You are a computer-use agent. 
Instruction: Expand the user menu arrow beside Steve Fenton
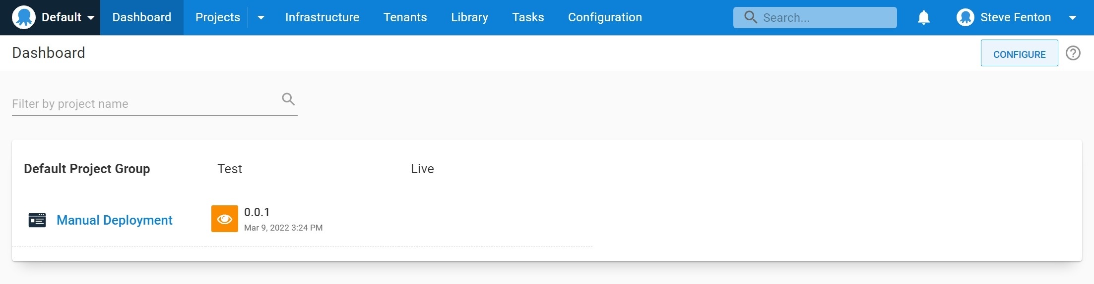coord(1072,18)
